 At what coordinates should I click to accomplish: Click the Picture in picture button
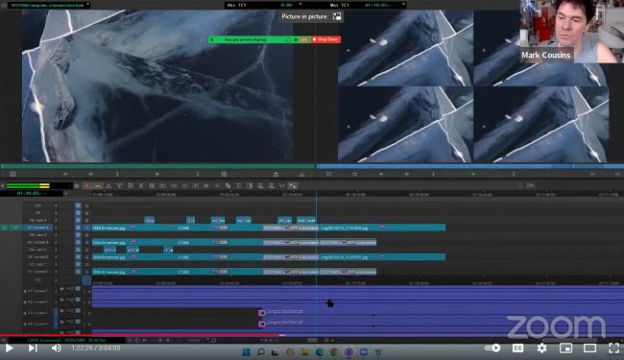coord(311,16)
